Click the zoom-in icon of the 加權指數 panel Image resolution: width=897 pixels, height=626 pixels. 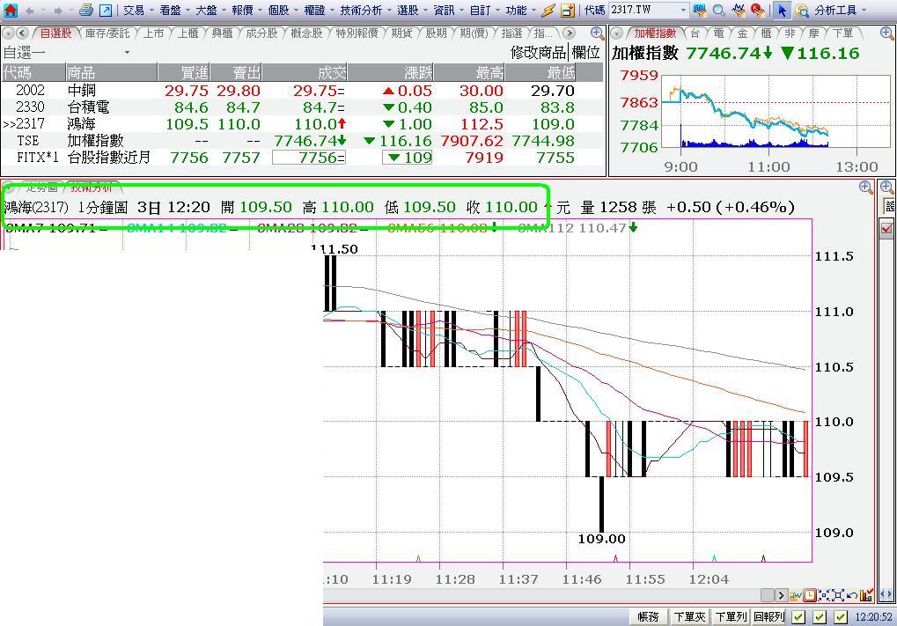(886, 33)
